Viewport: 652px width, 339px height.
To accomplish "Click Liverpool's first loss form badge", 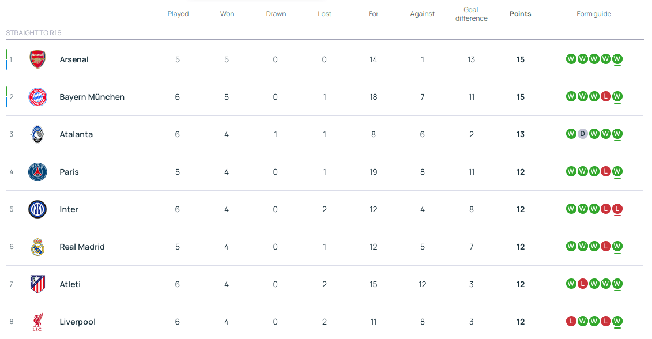I will click(x=571, y=321).
